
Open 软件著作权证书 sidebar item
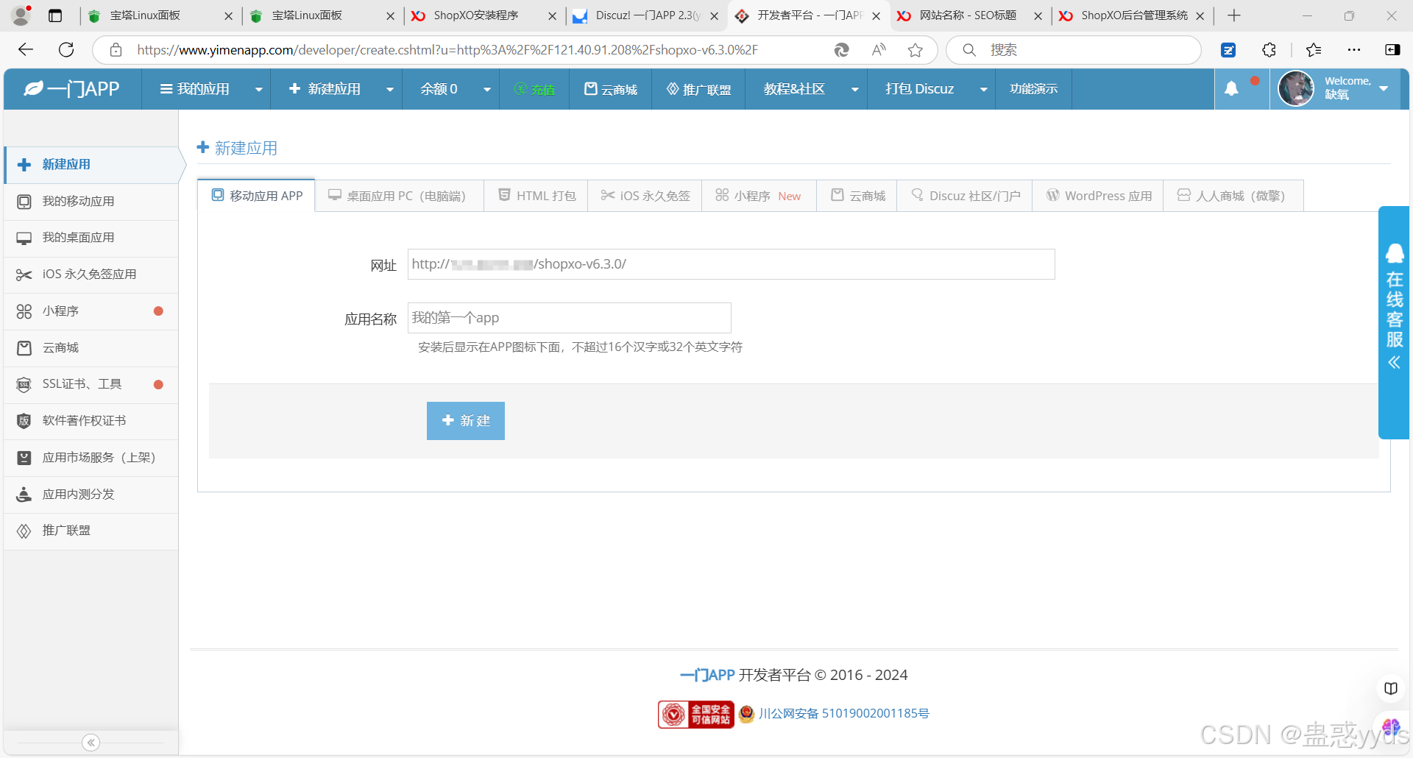[91, 421]
